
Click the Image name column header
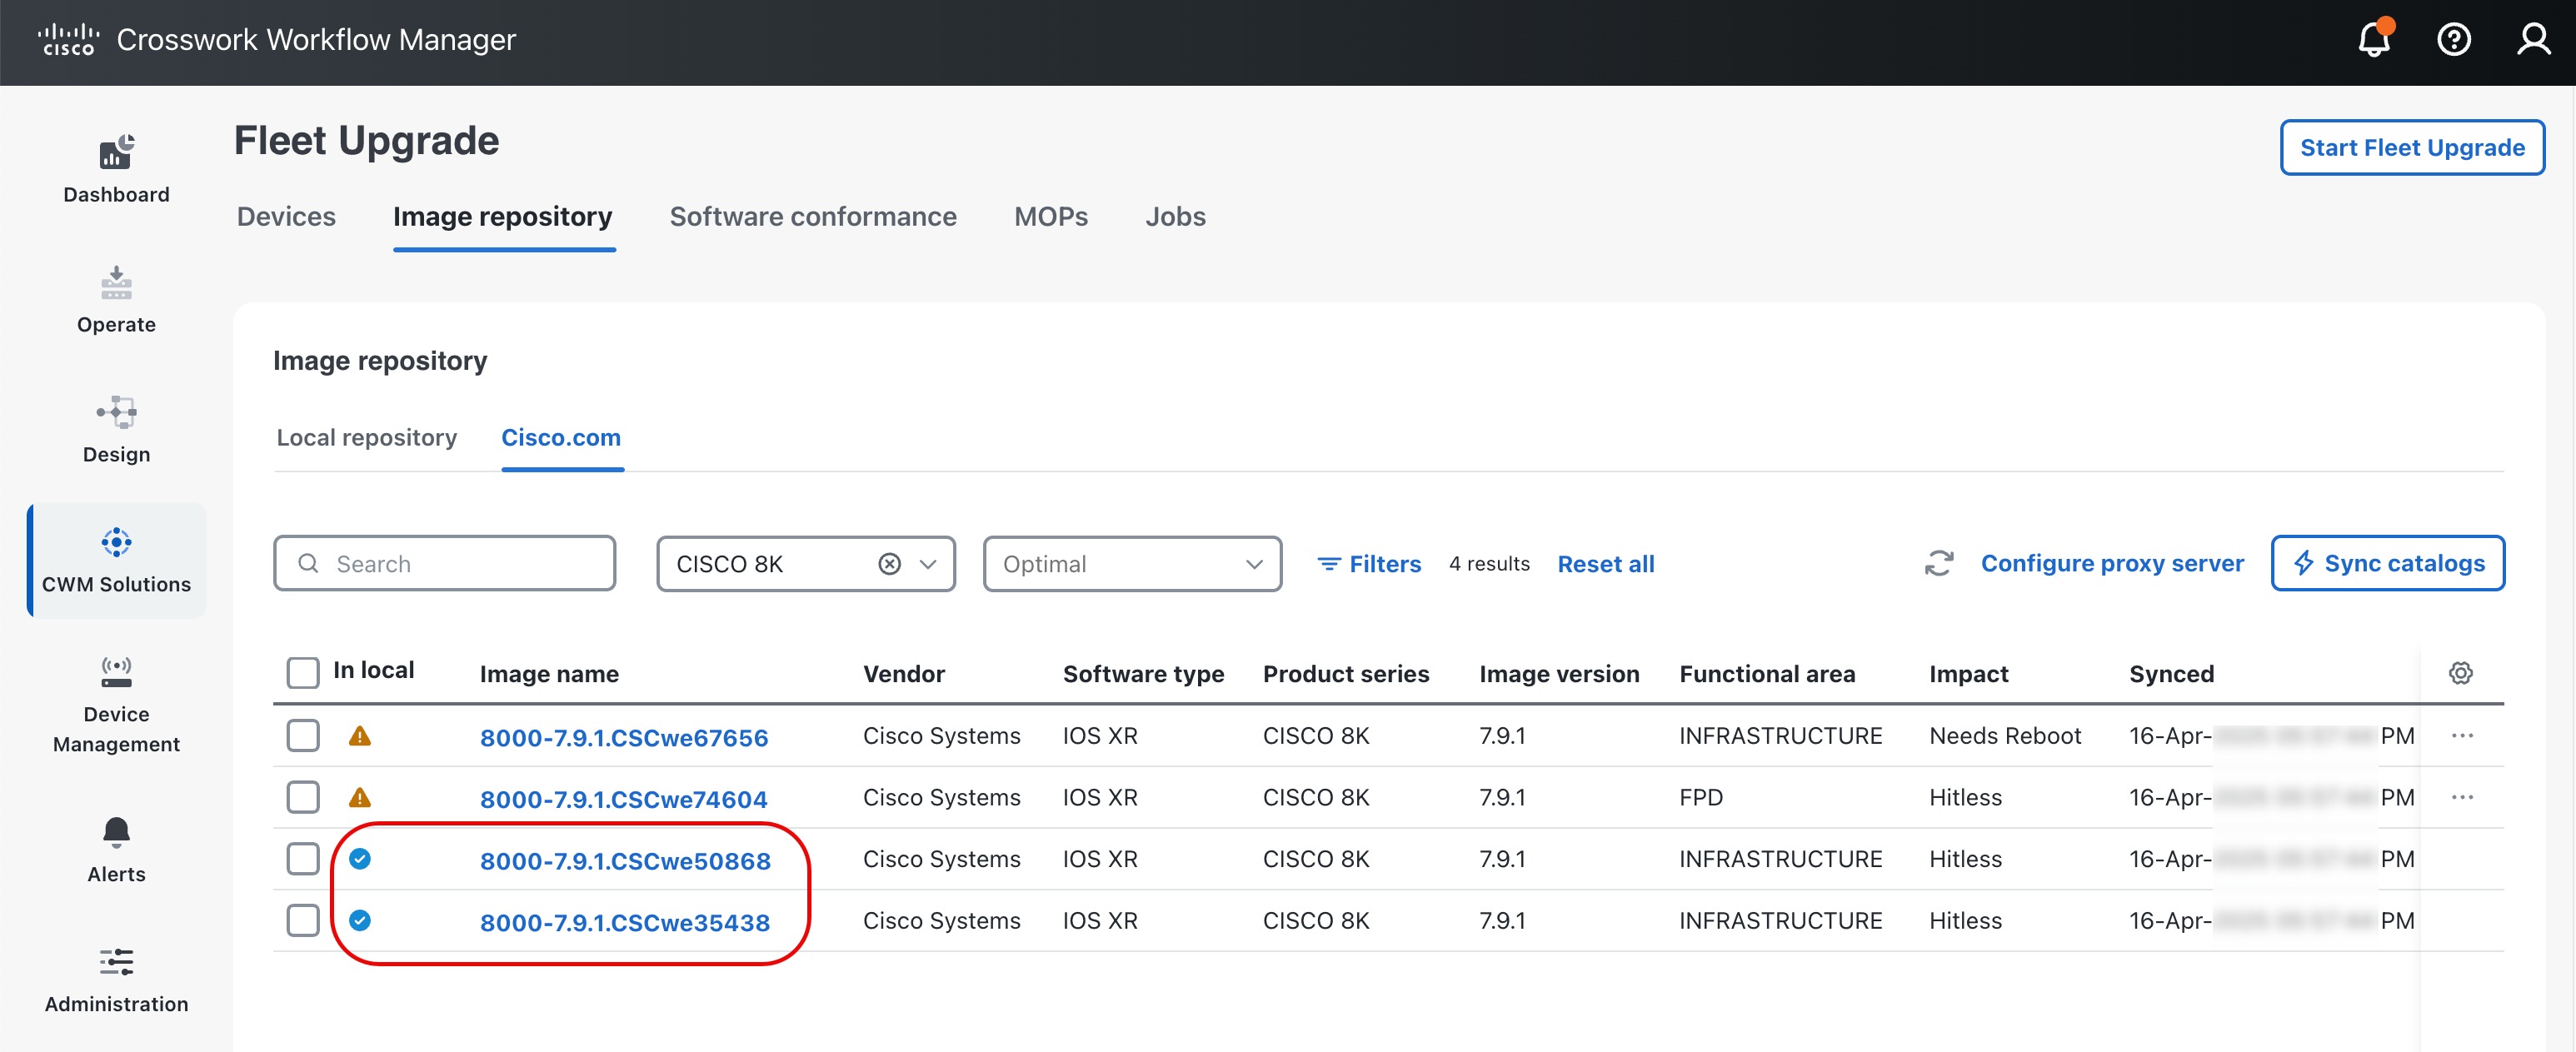[549, 674]
